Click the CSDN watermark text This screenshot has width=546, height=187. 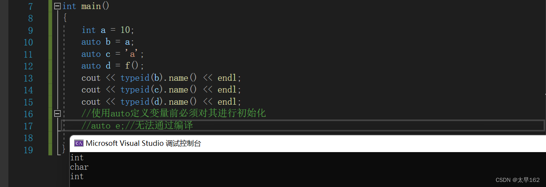[517, 180]
